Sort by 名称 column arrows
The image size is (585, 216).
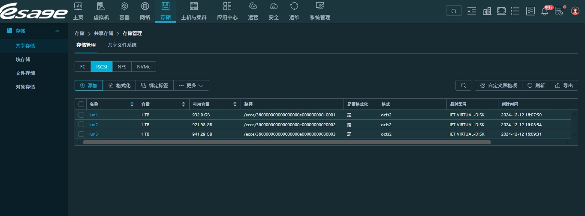click(x=132, y=104)
